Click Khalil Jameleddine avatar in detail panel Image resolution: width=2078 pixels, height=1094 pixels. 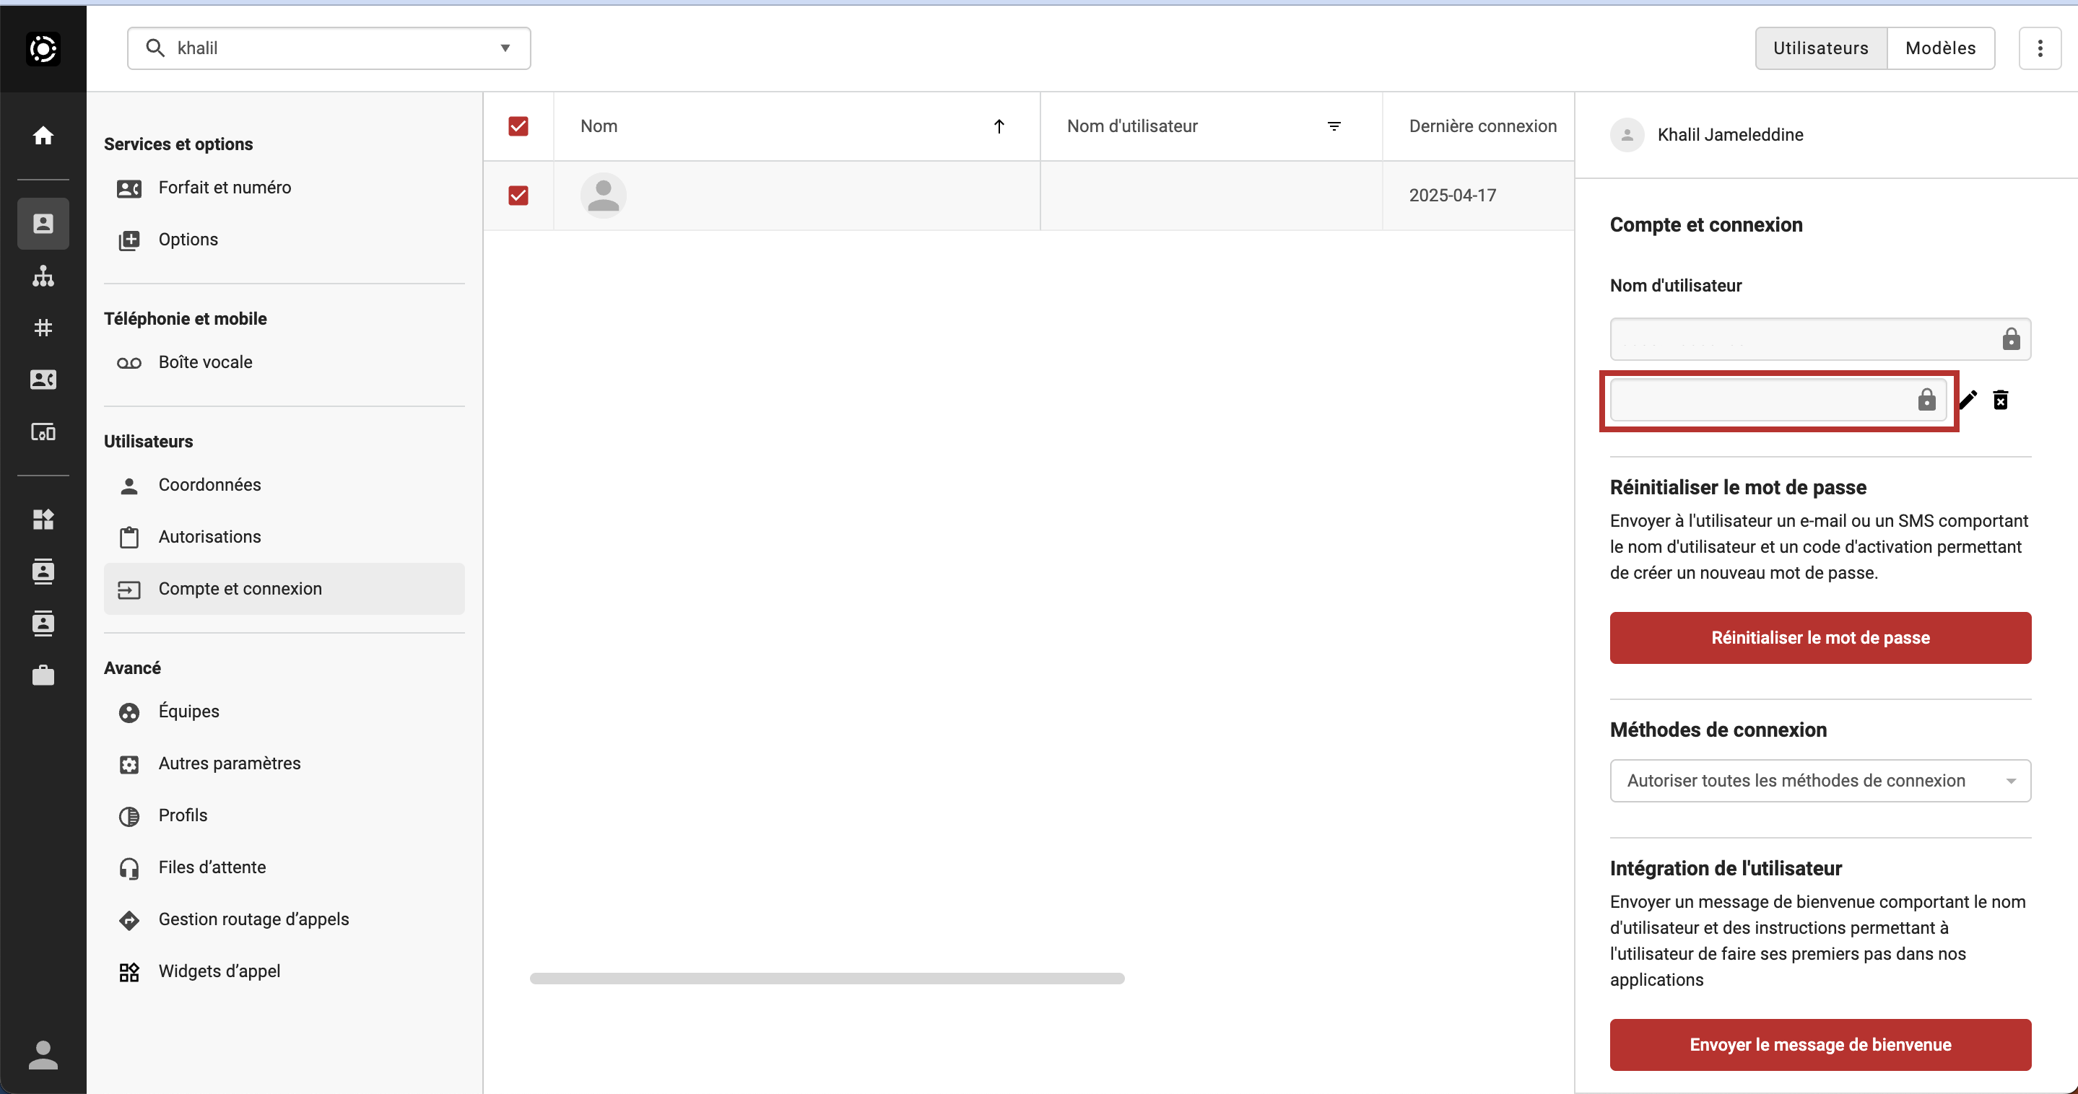1627,135
